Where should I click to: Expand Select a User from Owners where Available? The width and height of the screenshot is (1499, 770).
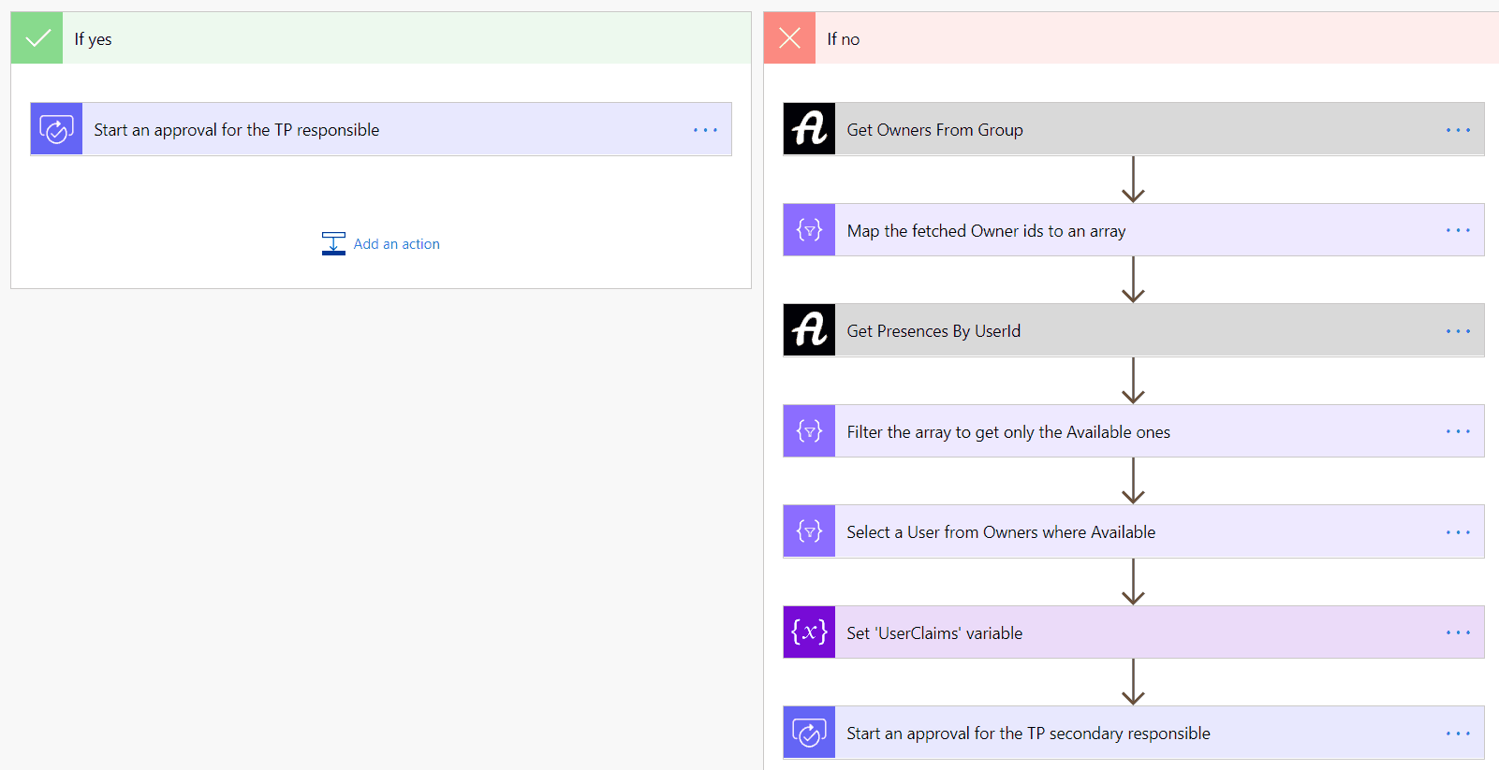(x=1134, y=531)
